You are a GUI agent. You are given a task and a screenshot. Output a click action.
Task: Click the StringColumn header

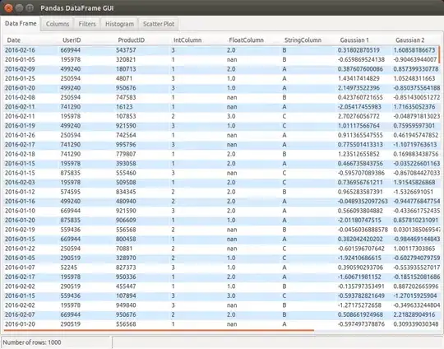pos(303,40)
